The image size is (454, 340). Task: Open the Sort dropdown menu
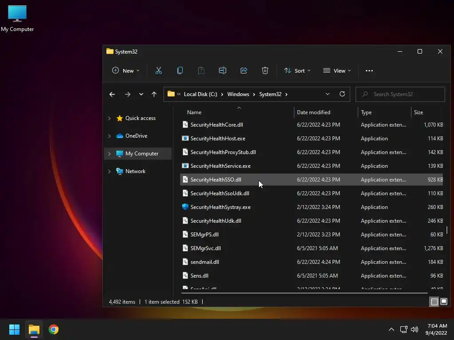pos(297,70)
